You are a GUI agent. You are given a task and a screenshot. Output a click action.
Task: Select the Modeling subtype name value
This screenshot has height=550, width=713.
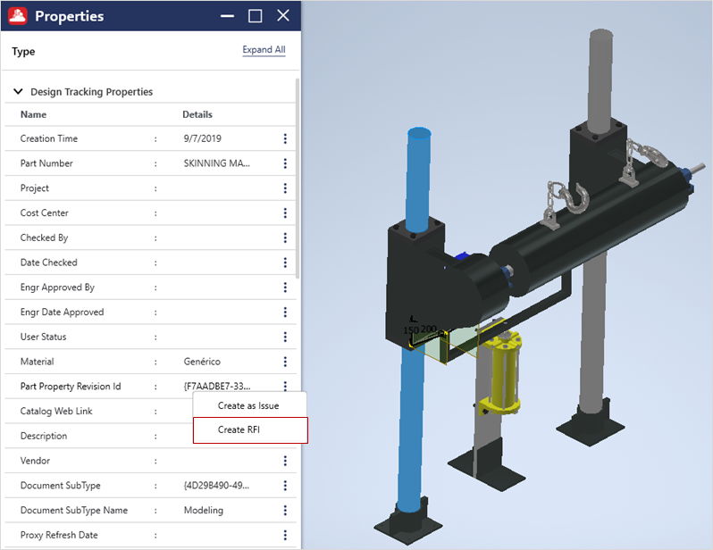click(x=203, y=511)
